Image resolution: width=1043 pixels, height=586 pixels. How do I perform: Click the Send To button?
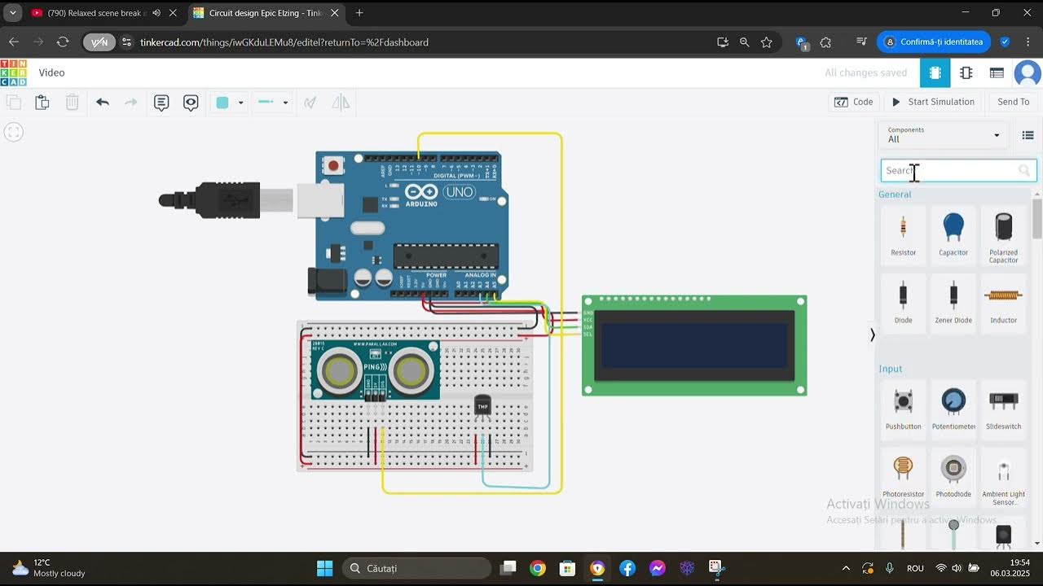[x=1013, y=102]
